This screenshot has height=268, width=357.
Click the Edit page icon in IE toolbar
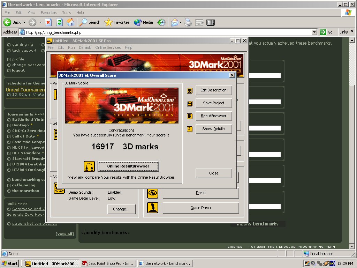point(199,23)
